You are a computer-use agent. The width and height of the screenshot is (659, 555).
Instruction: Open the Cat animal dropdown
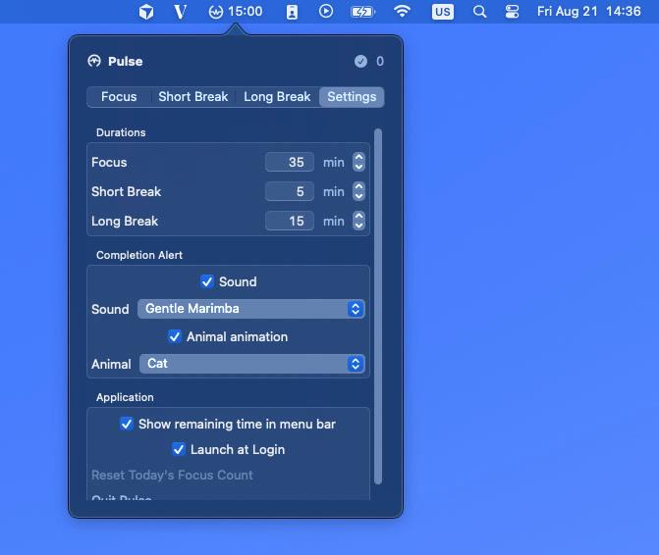[x=252, y=363]
